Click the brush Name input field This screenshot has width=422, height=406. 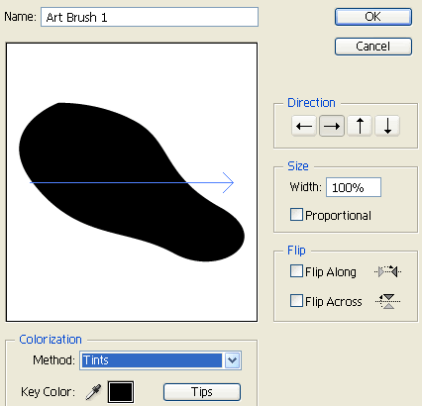(150, 17)
